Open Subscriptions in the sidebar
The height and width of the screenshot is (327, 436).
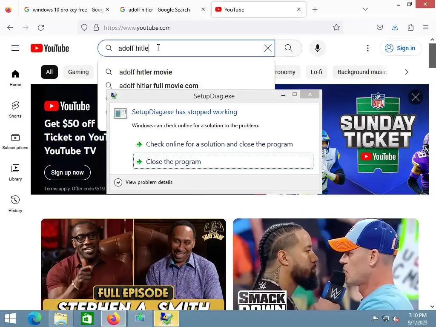[15, 141]
